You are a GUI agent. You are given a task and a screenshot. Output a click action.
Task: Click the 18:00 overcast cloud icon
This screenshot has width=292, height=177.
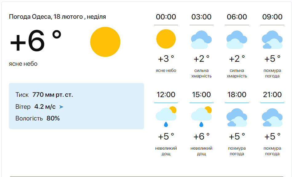click(237, 117)
